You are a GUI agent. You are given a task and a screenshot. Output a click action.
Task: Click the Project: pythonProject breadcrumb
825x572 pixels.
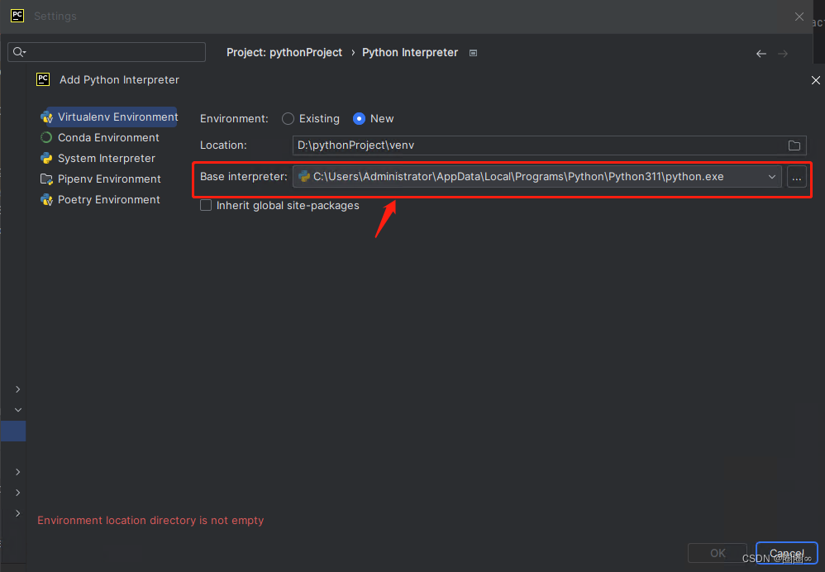(284, 53)
